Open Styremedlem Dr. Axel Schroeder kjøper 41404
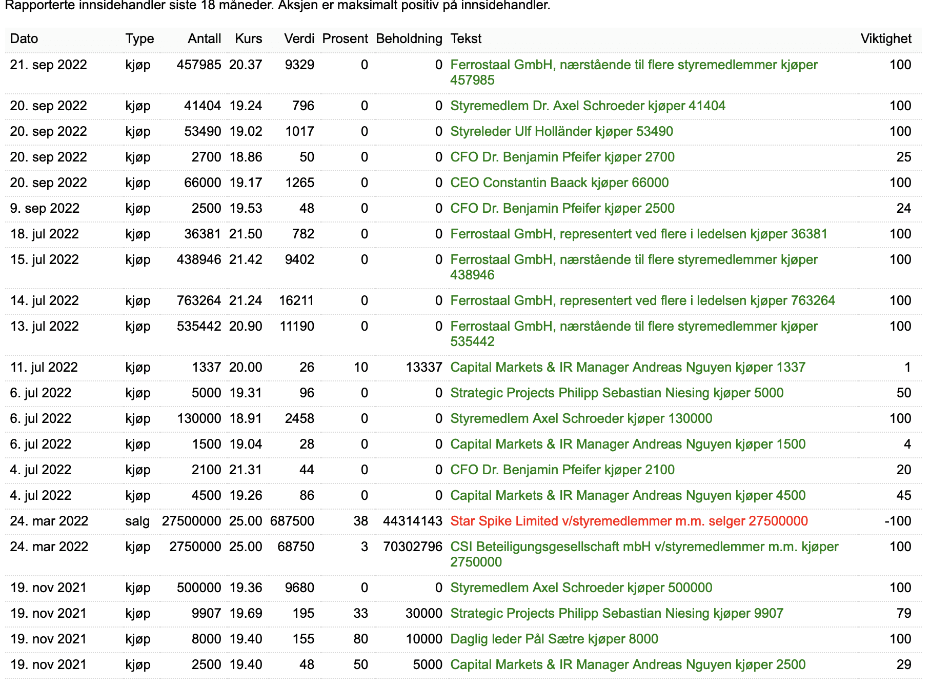 click(588, 106)
